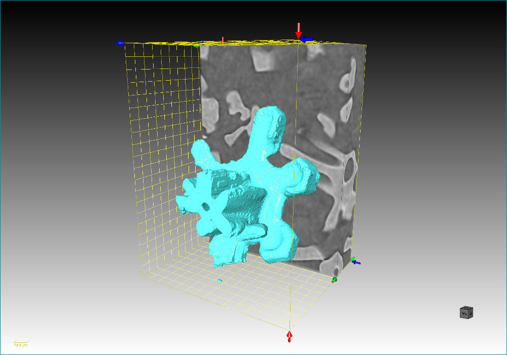
Task: Click the red upward arrow below the box
Action: [289, 336]
